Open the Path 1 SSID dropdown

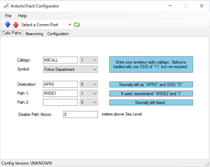[89, 93]
